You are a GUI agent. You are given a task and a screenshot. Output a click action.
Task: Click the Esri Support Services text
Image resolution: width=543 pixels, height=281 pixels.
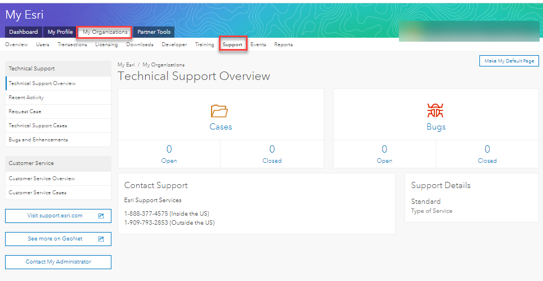[152, 200]
